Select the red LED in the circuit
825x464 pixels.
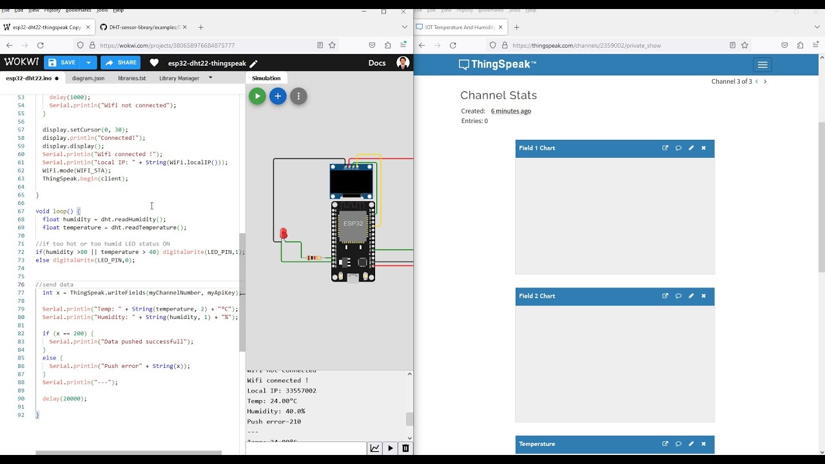[284, 234]
